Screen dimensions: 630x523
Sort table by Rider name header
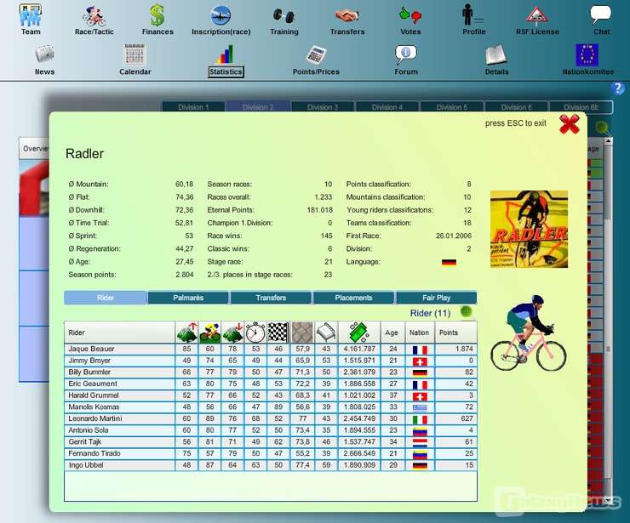119,333
